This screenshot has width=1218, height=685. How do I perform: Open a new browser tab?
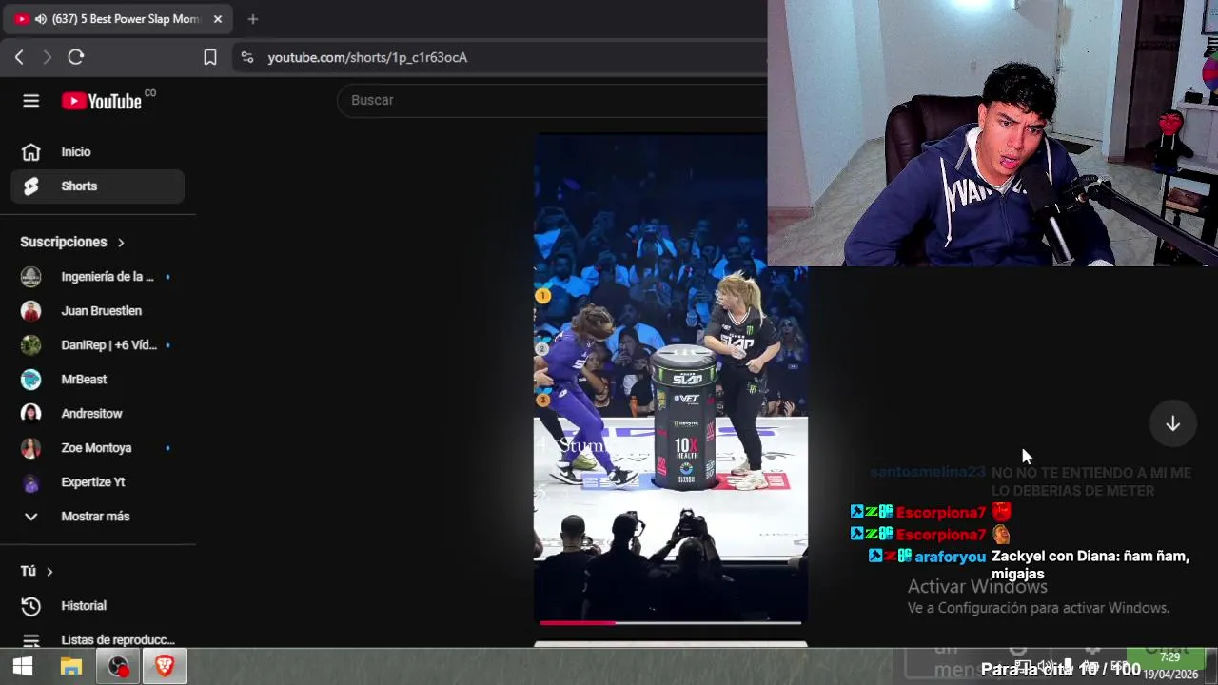tap(252, 19)
